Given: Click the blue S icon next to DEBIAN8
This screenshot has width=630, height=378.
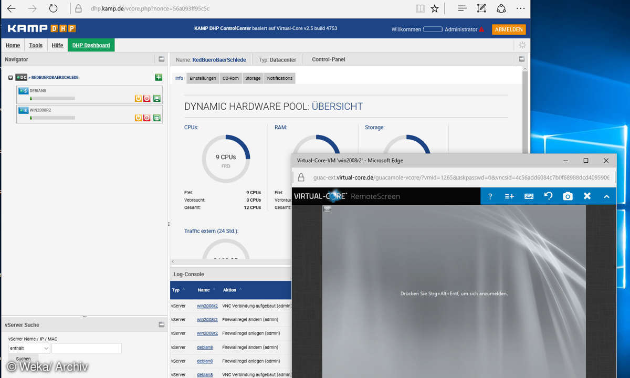Looking at the screenshot, I should click(24, 91).
